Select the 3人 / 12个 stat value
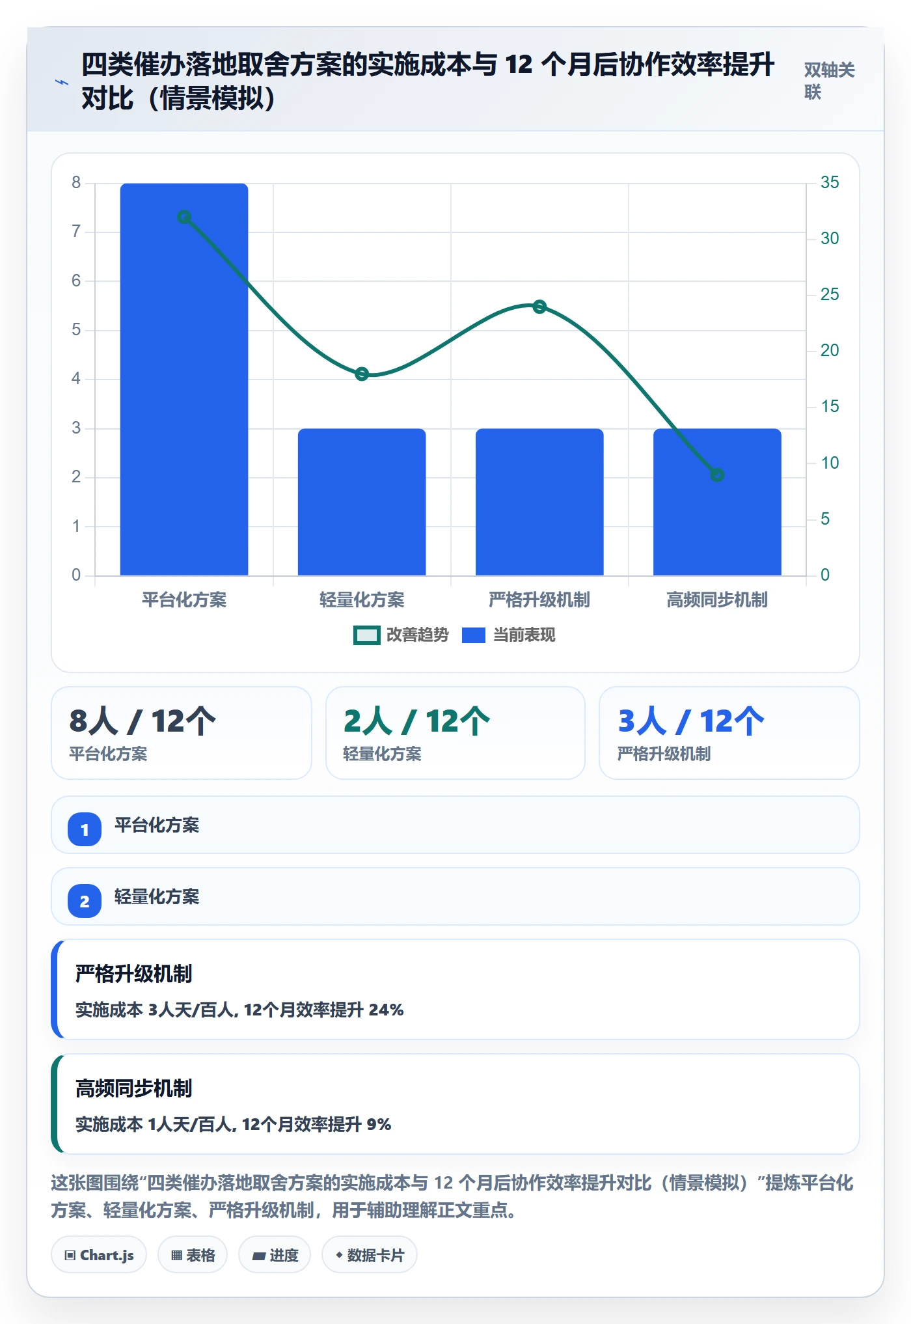 click(691, 721)
